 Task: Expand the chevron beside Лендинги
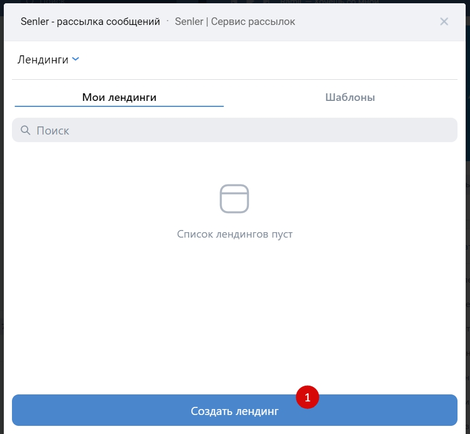click(76, 59)
